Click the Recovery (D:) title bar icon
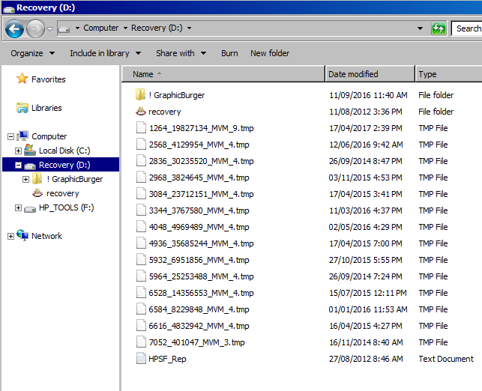 pos(8,8)
